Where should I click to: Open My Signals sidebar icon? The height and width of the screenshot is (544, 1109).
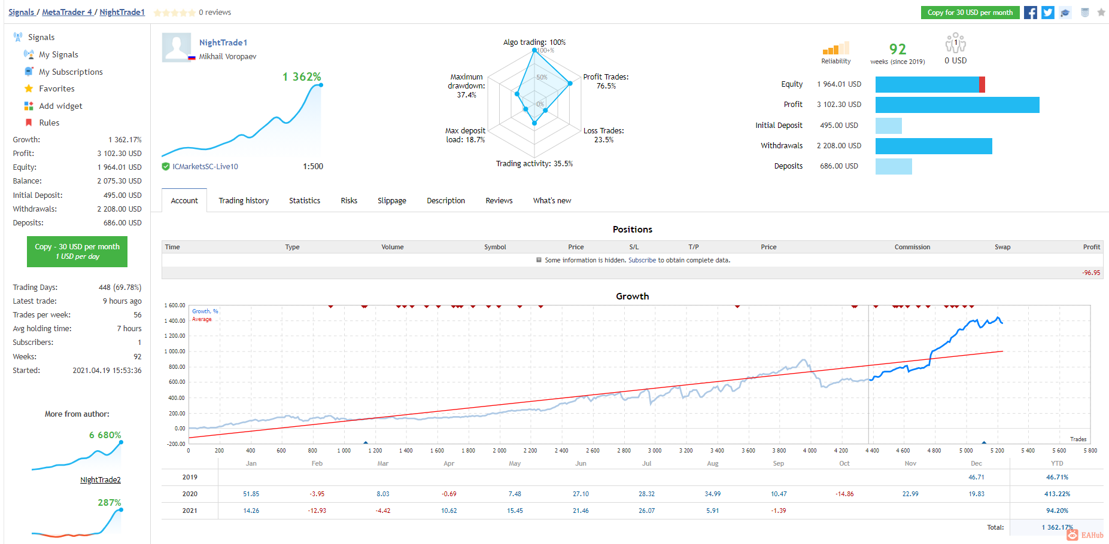click(28, 54)
